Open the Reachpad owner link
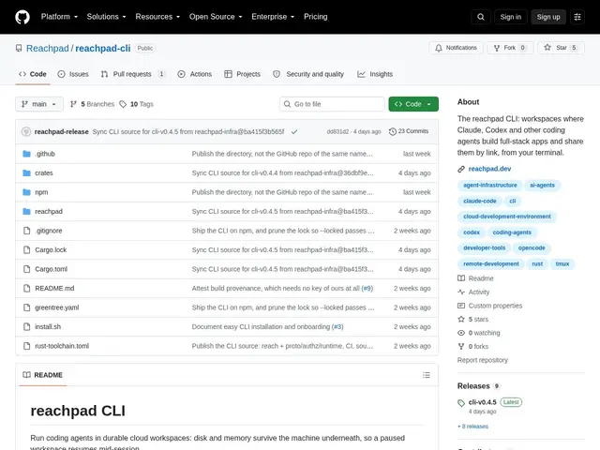The image size is (600, 450). (x=48, y=48)
